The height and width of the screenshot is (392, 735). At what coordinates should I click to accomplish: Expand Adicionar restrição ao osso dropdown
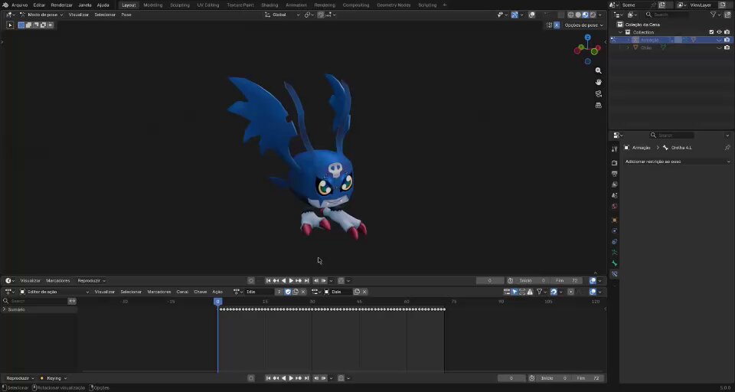(678, 162)
